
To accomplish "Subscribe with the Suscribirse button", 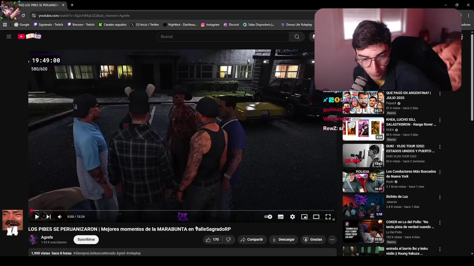I will coord(86,239).
